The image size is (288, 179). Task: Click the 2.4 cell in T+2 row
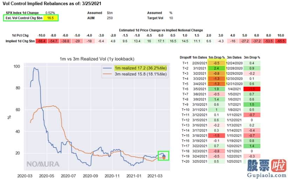pyautogui.click(x=217, y=68)
